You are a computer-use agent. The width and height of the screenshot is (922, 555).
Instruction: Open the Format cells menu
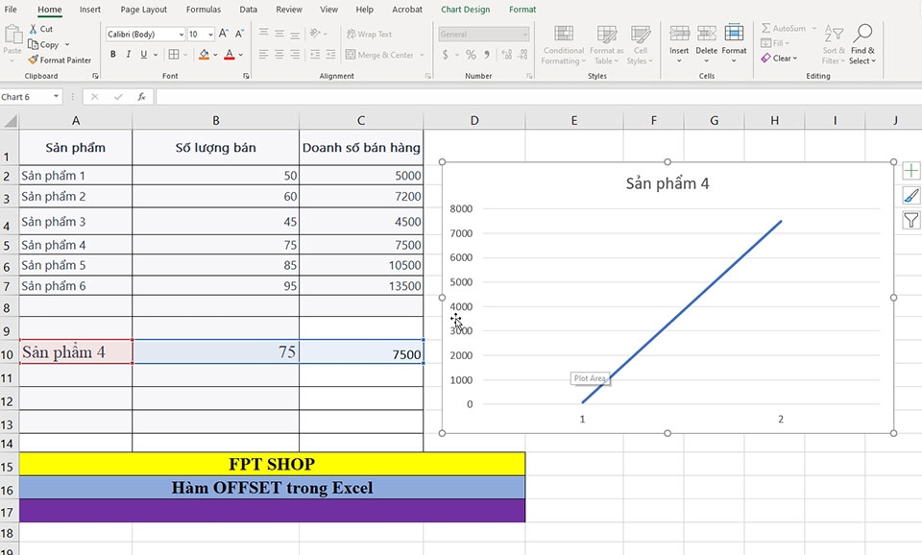[x=734, y=45]
